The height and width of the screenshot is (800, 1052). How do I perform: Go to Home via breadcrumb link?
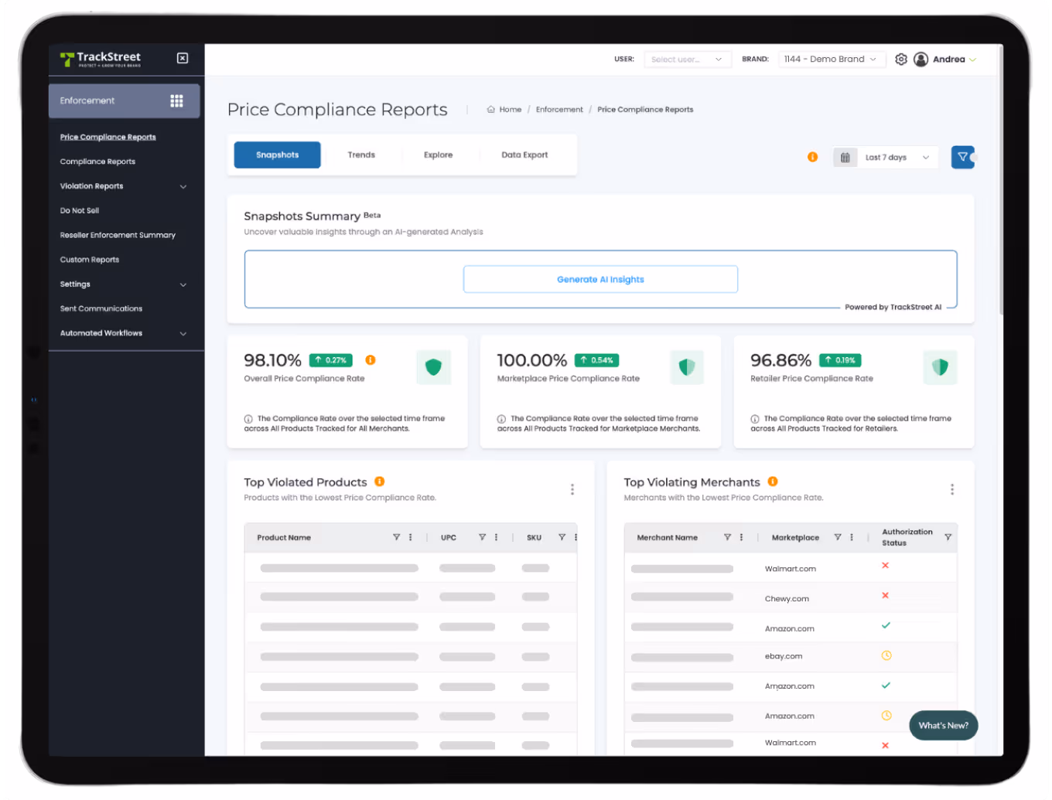pos(511,110)
